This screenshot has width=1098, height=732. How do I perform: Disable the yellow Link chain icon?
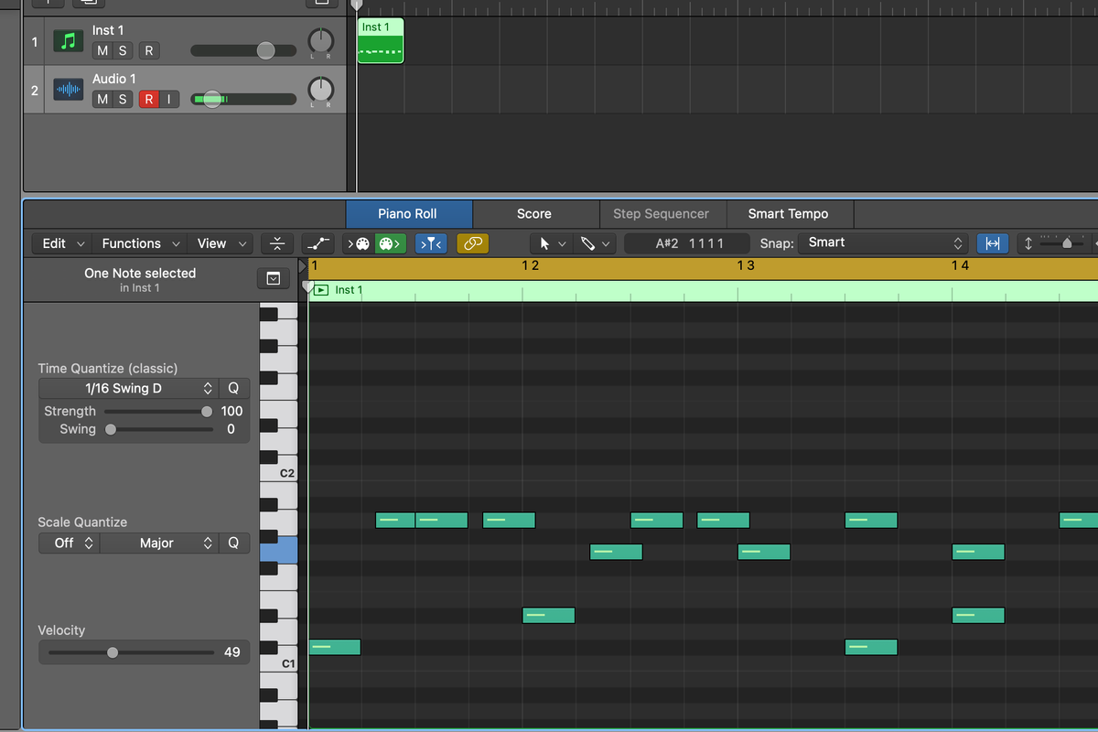[473, 243]
